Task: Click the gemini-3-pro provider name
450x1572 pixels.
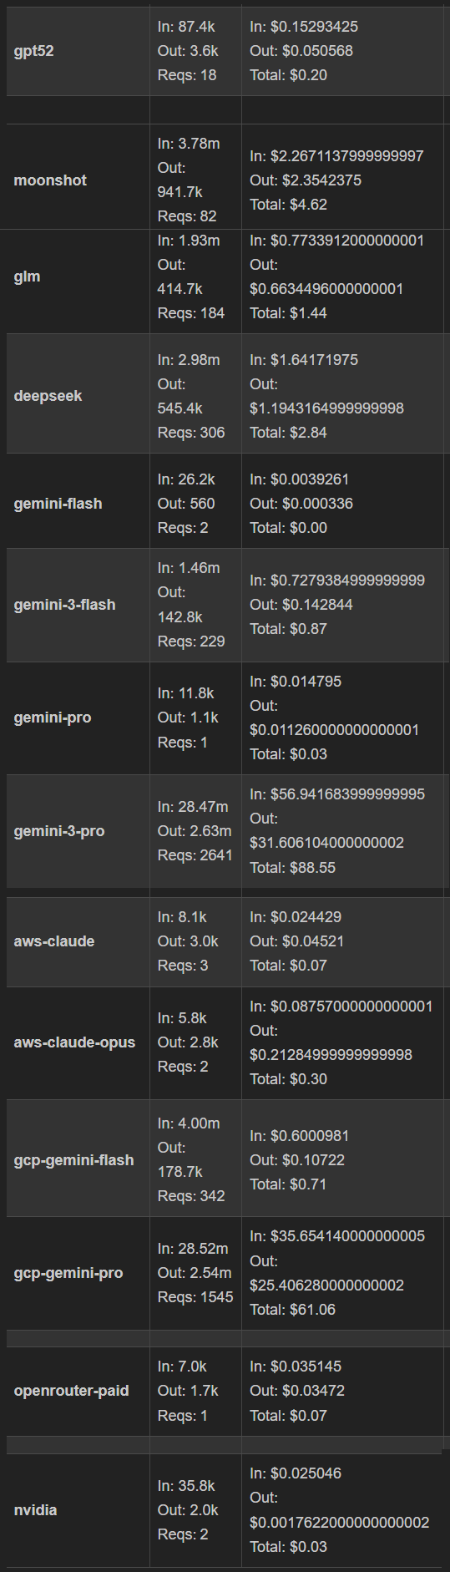Action: 59,831
